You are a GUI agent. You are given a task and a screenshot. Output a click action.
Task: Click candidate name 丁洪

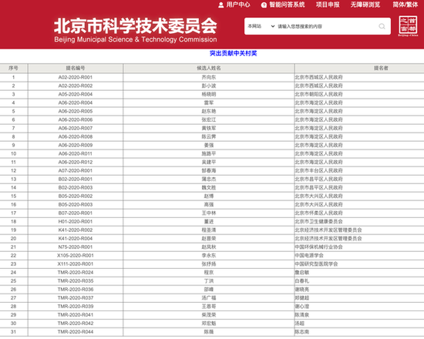(x=209, y=281)
